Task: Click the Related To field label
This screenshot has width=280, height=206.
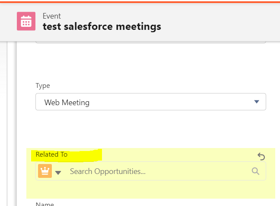Action: [x=51, y=154]
